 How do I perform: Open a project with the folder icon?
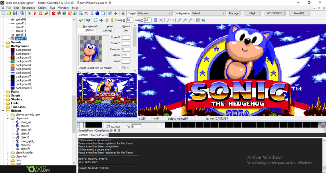click(9, 13)
